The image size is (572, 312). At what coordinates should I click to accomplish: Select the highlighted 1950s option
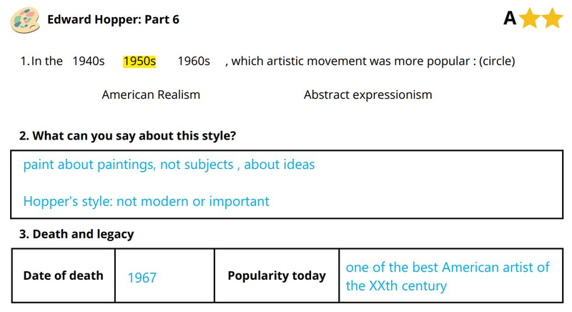(x=139, y=61)
